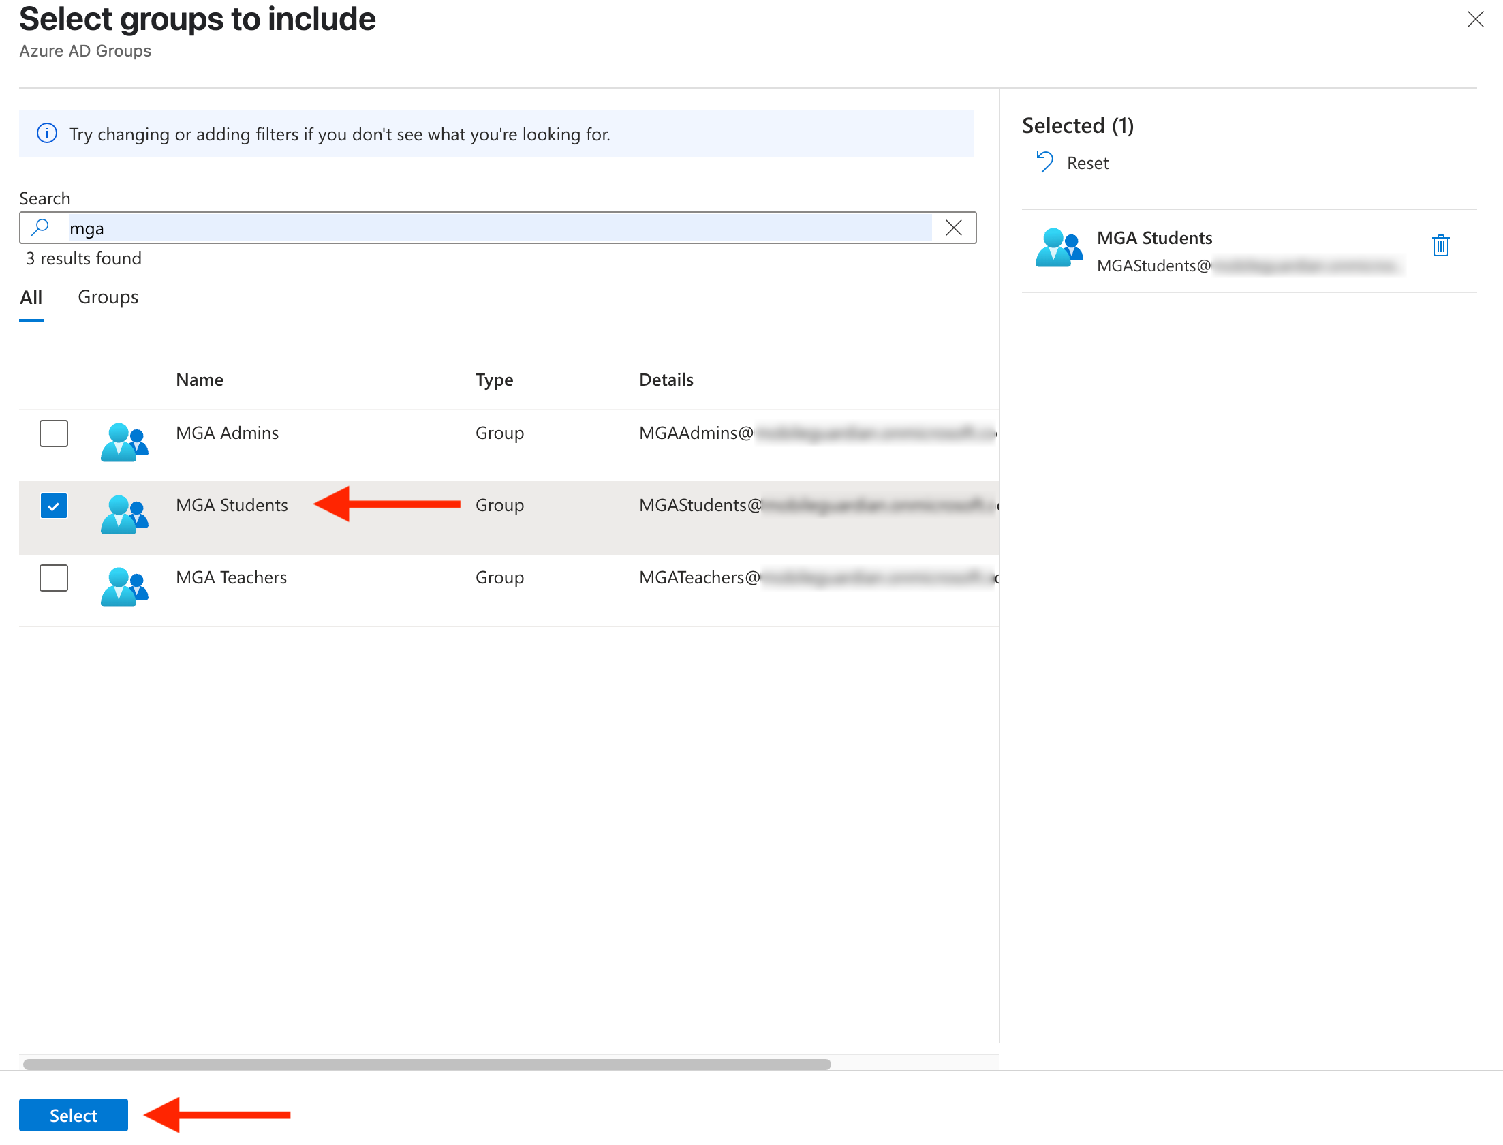Switch to the Groups tab
The width and height of the screenshot is (1503, 1145).
(x=108, y=297)
